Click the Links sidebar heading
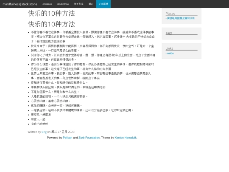229x172 pixels. [x=169, y=48]
